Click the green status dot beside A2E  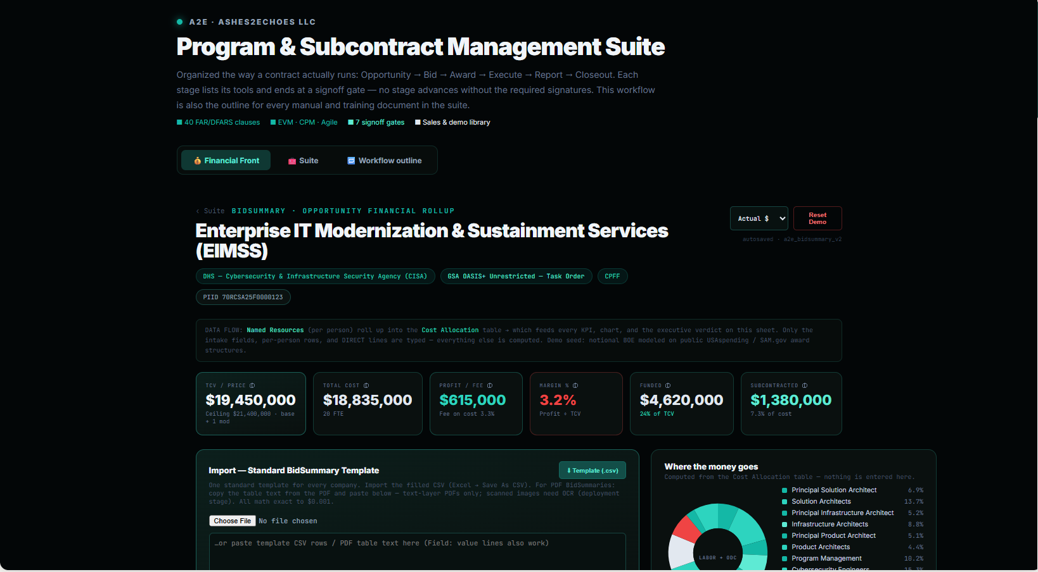click(180, 22)
